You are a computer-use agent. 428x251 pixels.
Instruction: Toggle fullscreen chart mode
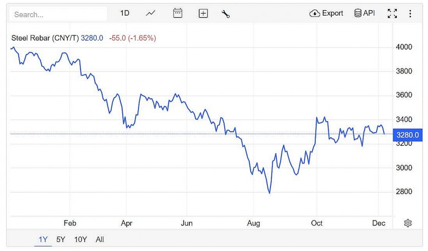pos(392,14)
